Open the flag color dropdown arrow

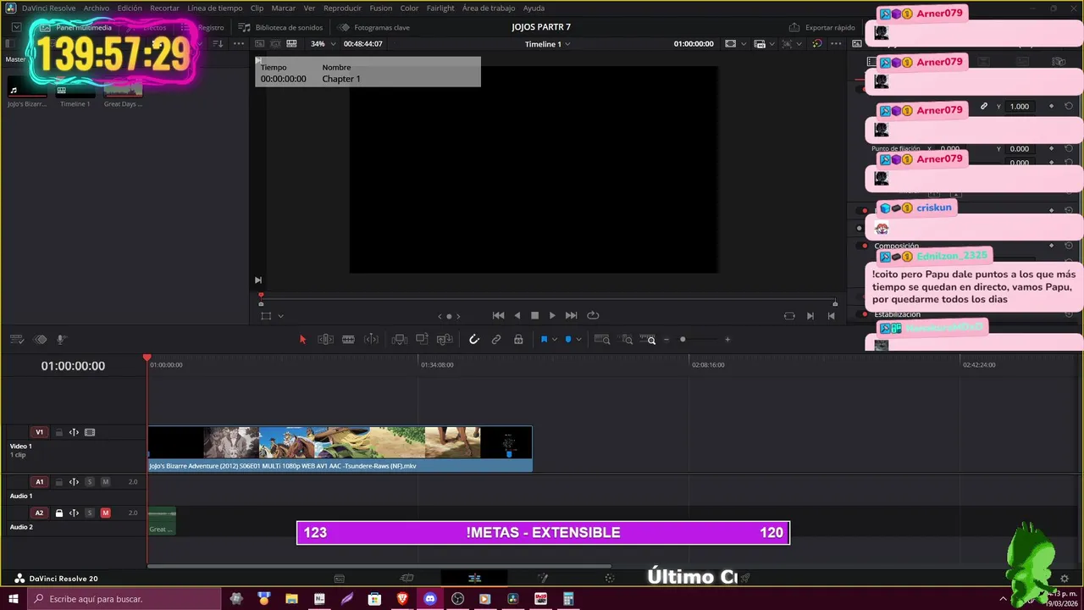click(x=555, y=340)
